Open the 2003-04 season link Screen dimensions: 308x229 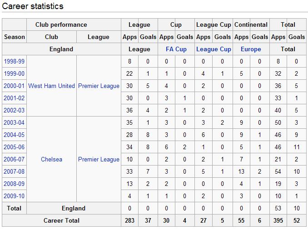pyautogui.click(x=14, y=122)
